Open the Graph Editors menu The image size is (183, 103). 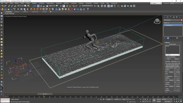50,3
